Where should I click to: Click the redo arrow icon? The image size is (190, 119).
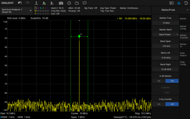(28, 3)
